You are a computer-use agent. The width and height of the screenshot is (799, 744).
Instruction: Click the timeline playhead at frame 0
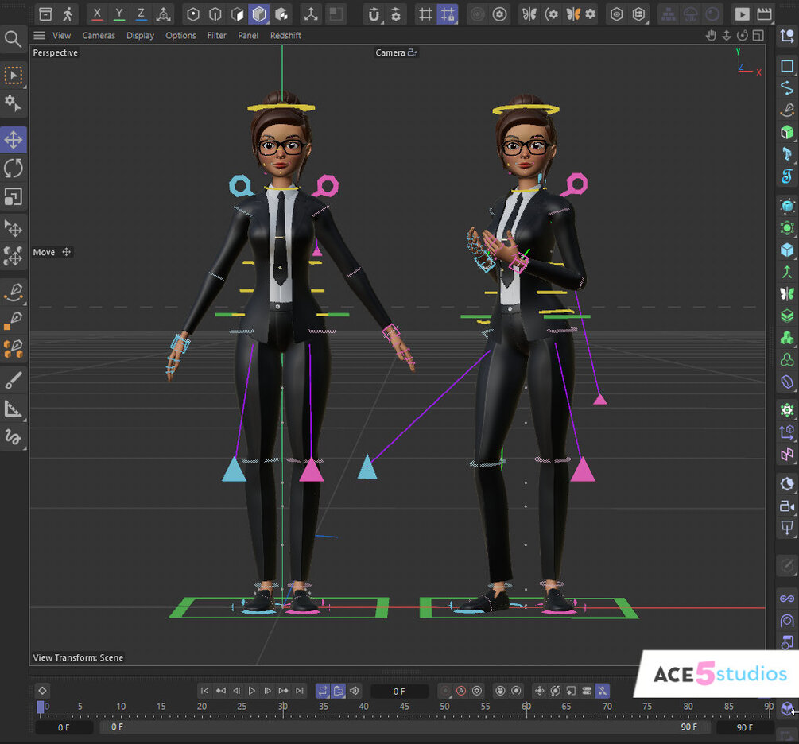pos(41,707)
